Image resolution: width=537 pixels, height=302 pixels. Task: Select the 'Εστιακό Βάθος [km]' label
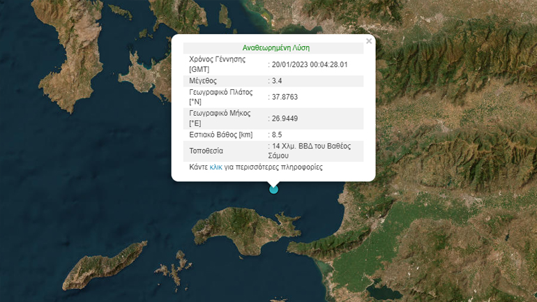(221, 135)
